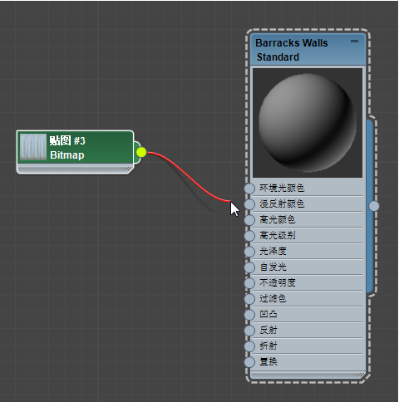399x402 pixels.
Task: Click the 高光级别 slot label
Action: click(277, 236)
